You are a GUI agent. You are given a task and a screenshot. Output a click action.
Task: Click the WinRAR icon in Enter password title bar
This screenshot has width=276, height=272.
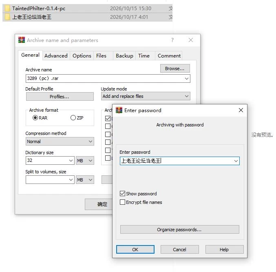pos(119,110)
